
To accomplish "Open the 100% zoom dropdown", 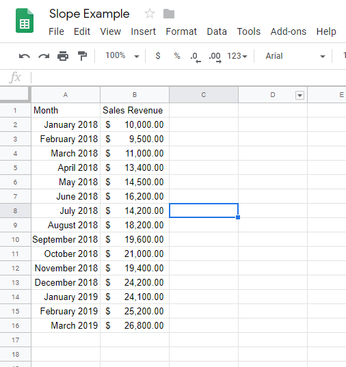I will point(122,56).
